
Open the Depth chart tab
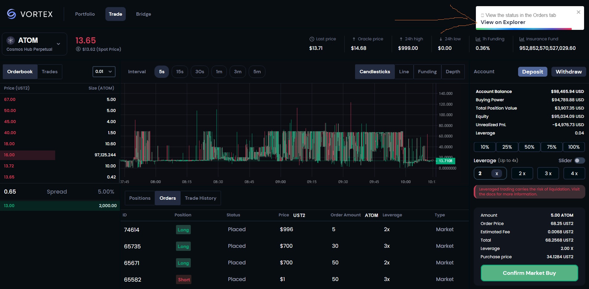point(452,72)
